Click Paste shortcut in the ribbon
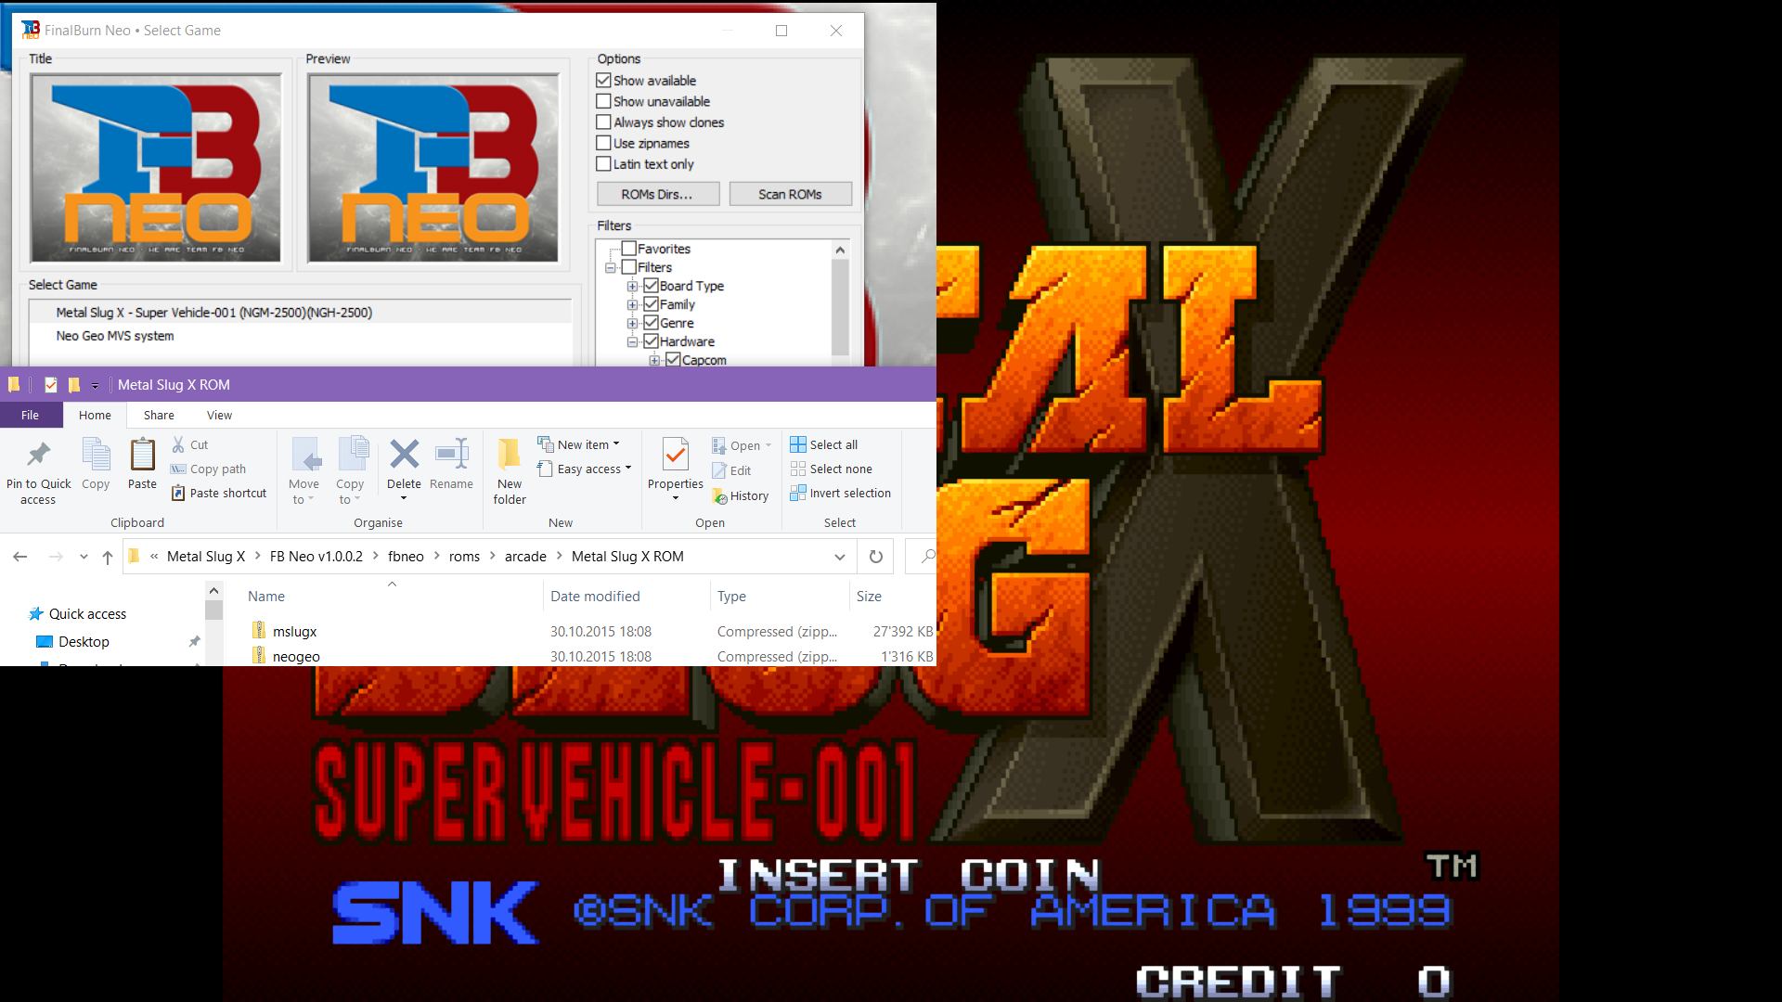 (219, 494)
